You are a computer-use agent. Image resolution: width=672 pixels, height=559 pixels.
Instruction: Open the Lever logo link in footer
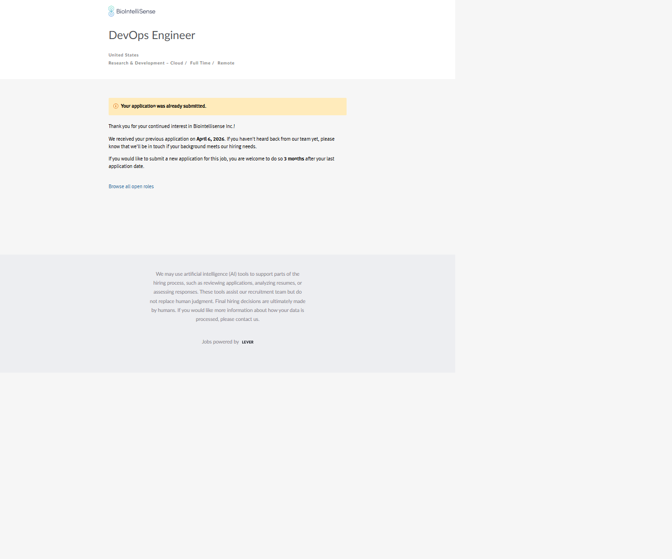click(x=247, y=342)
